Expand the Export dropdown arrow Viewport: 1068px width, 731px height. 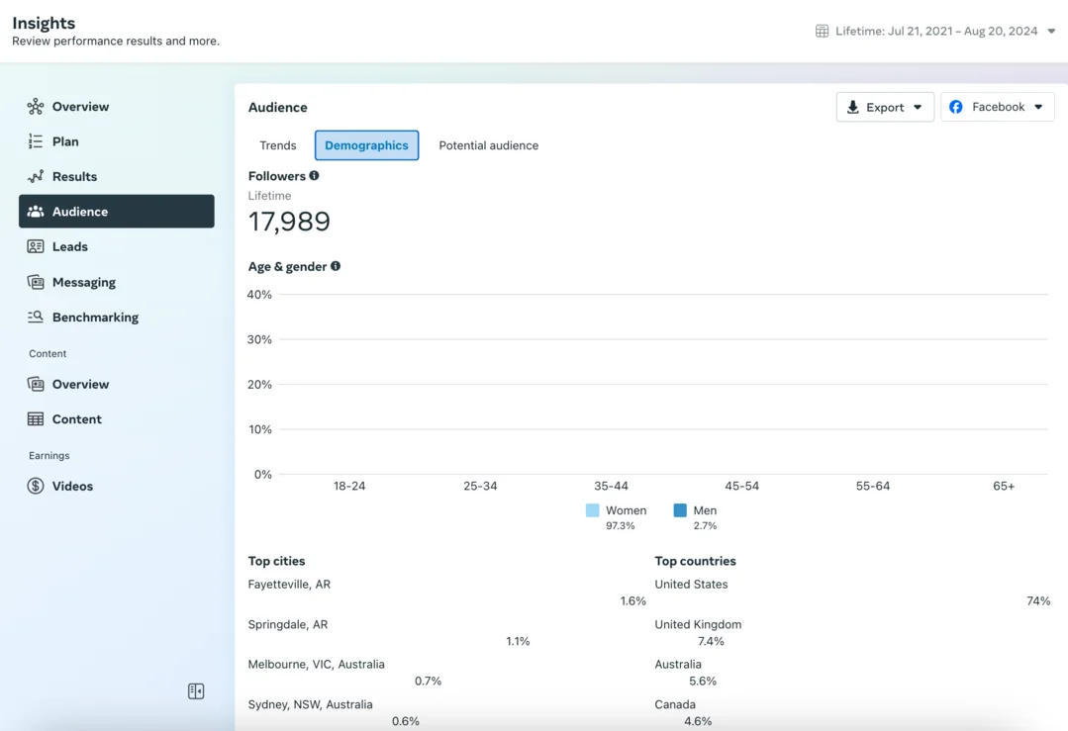(x=918, y=108)
